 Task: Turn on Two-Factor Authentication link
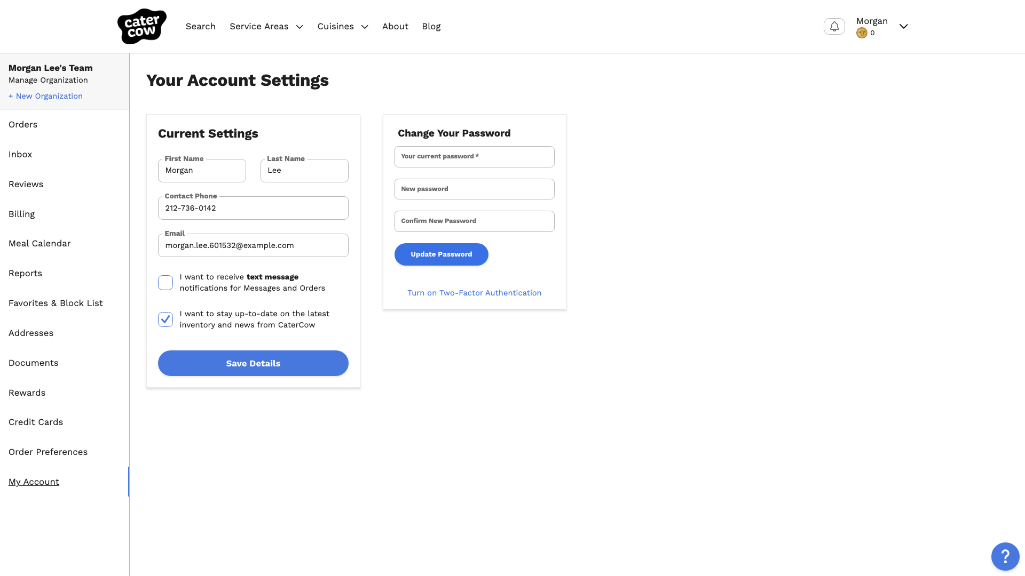point(475,293)
